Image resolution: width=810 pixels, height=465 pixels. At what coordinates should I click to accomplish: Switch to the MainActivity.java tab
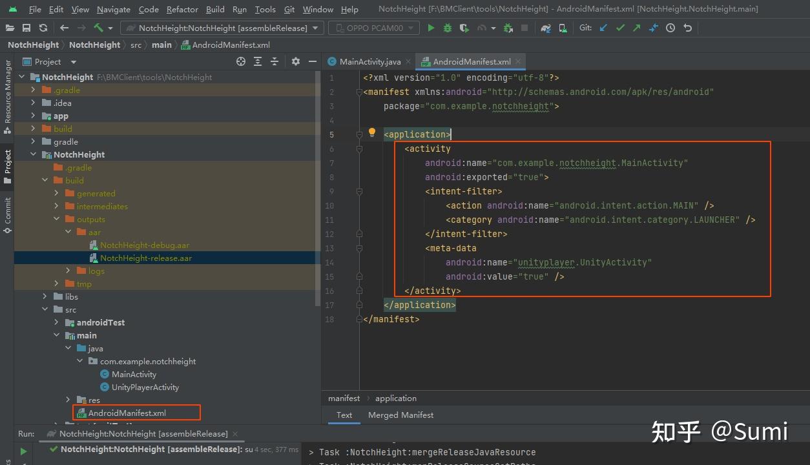(369, 61)
